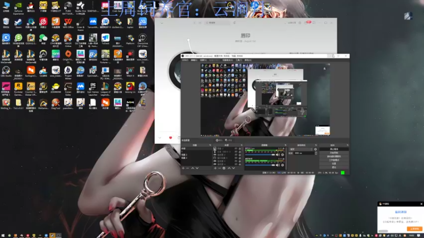Mute the microphone mixer channel
The height and width of the screenshot is (238, 424).
pyautogui.click(x=277, y=154)
